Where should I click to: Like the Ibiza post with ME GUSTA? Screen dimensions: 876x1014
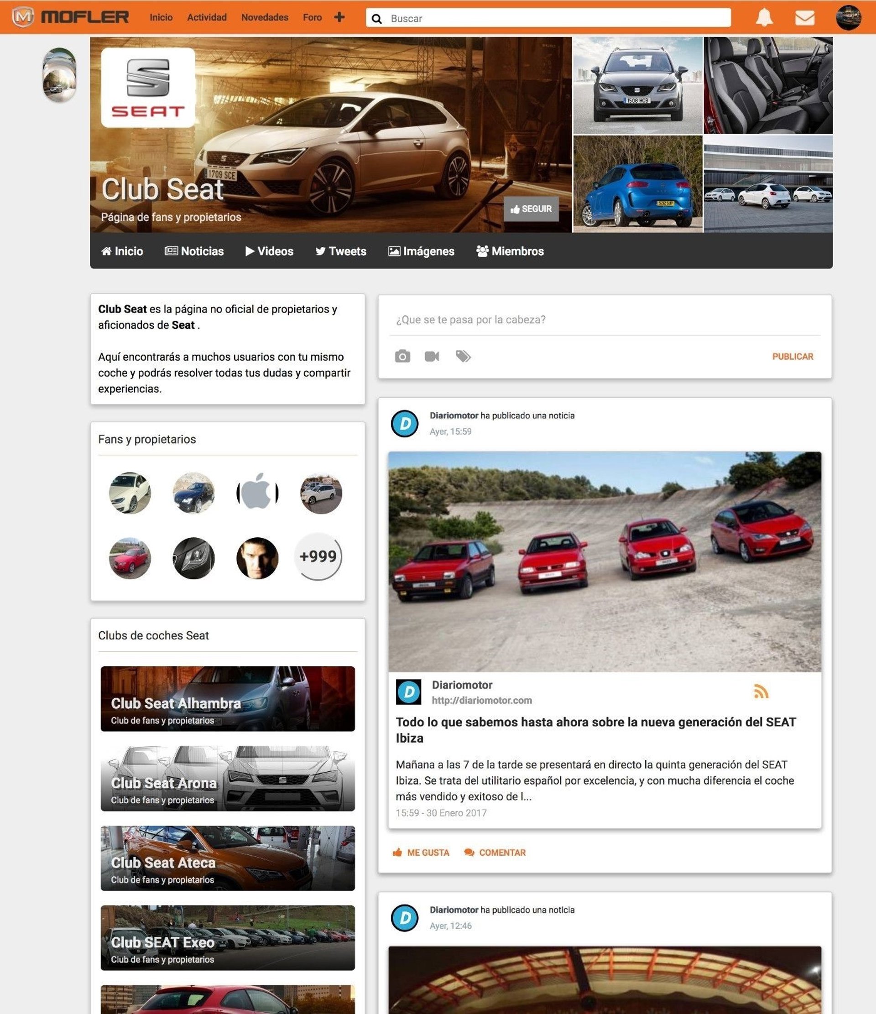click(421, 853)
